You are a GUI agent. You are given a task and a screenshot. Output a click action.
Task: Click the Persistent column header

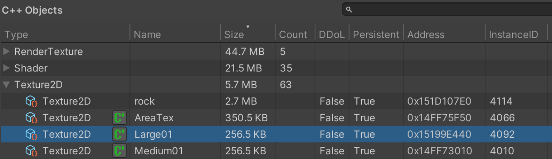(376, 35)
